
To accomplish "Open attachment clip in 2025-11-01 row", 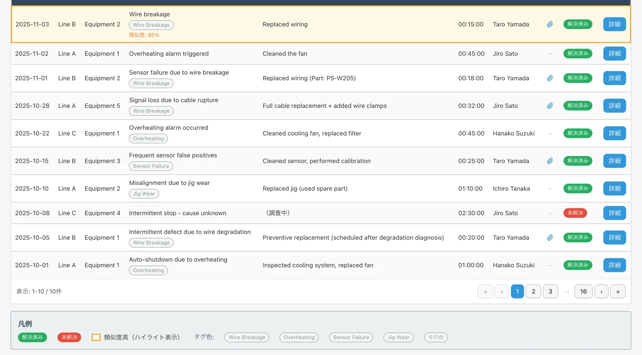I will [550, 78].
